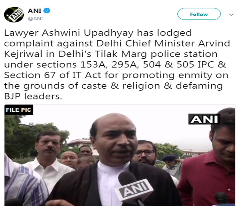This screenshot has height=206, width=248.
Task: Open the ANI profile avatar
Action: pos(14,14)
